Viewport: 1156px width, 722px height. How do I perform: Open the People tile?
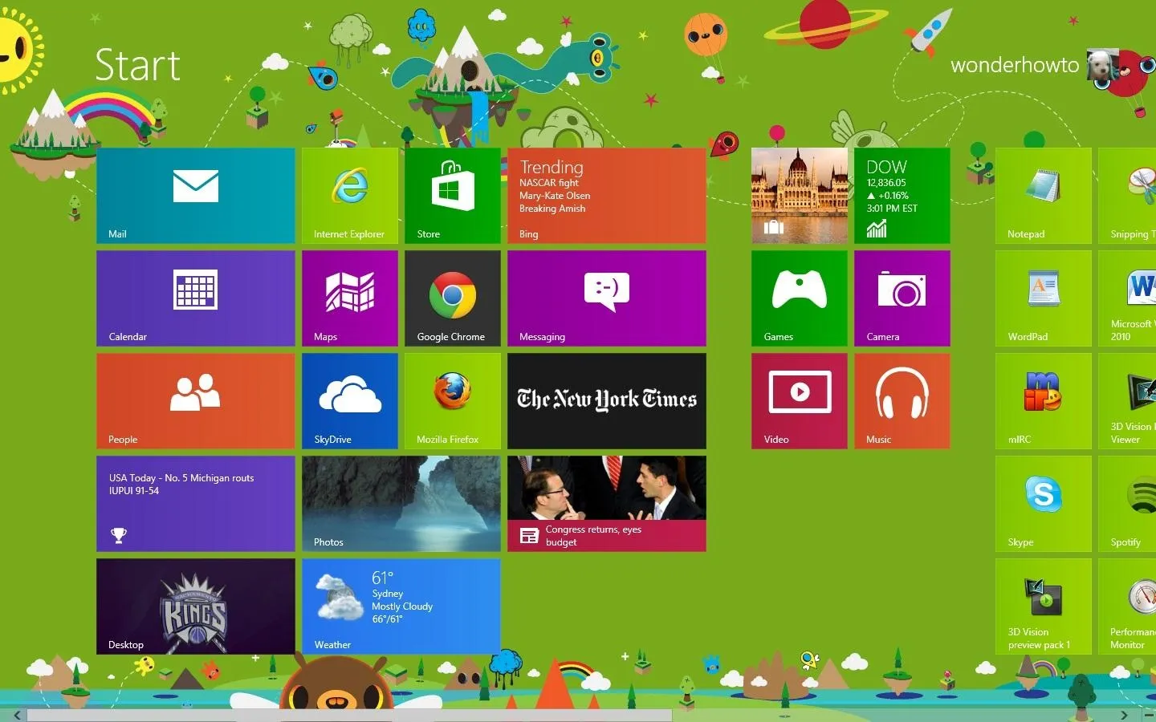[196, 401]
